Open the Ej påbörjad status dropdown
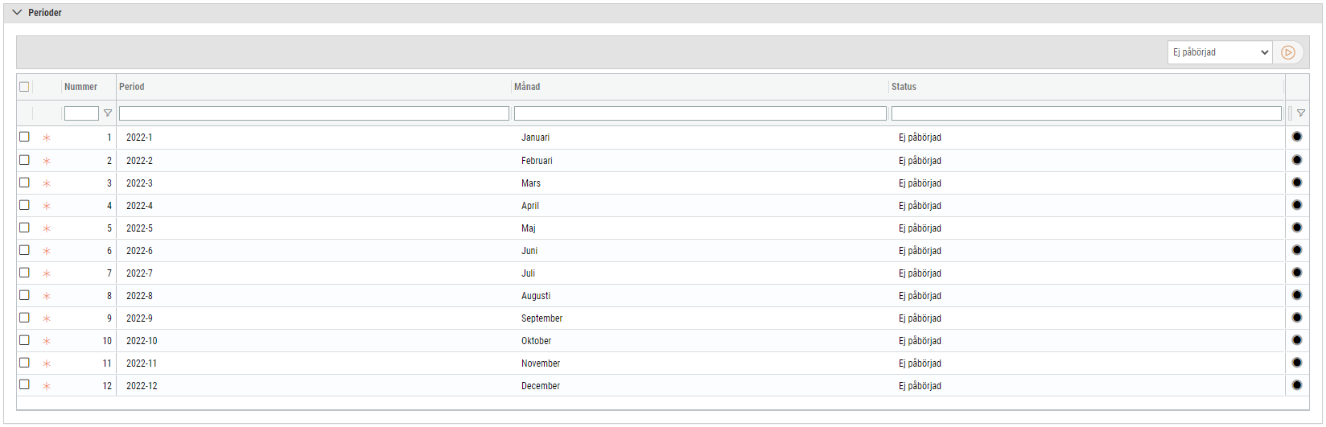 [x=1220, y=52]
